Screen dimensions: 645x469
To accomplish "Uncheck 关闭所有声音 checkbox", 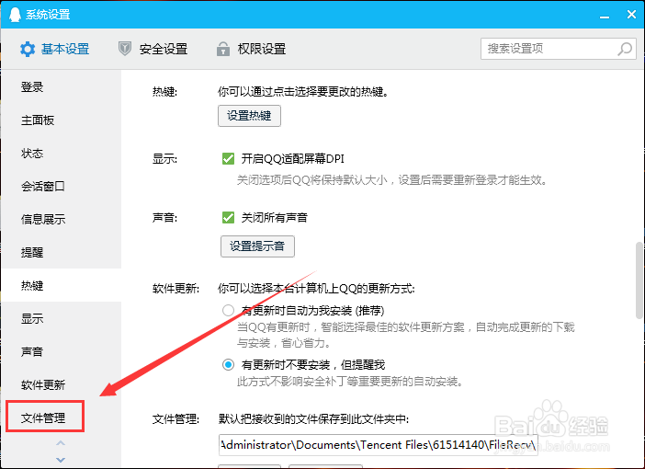I will point(228,217).
